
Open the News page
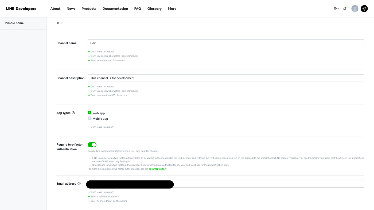(71, 9)
